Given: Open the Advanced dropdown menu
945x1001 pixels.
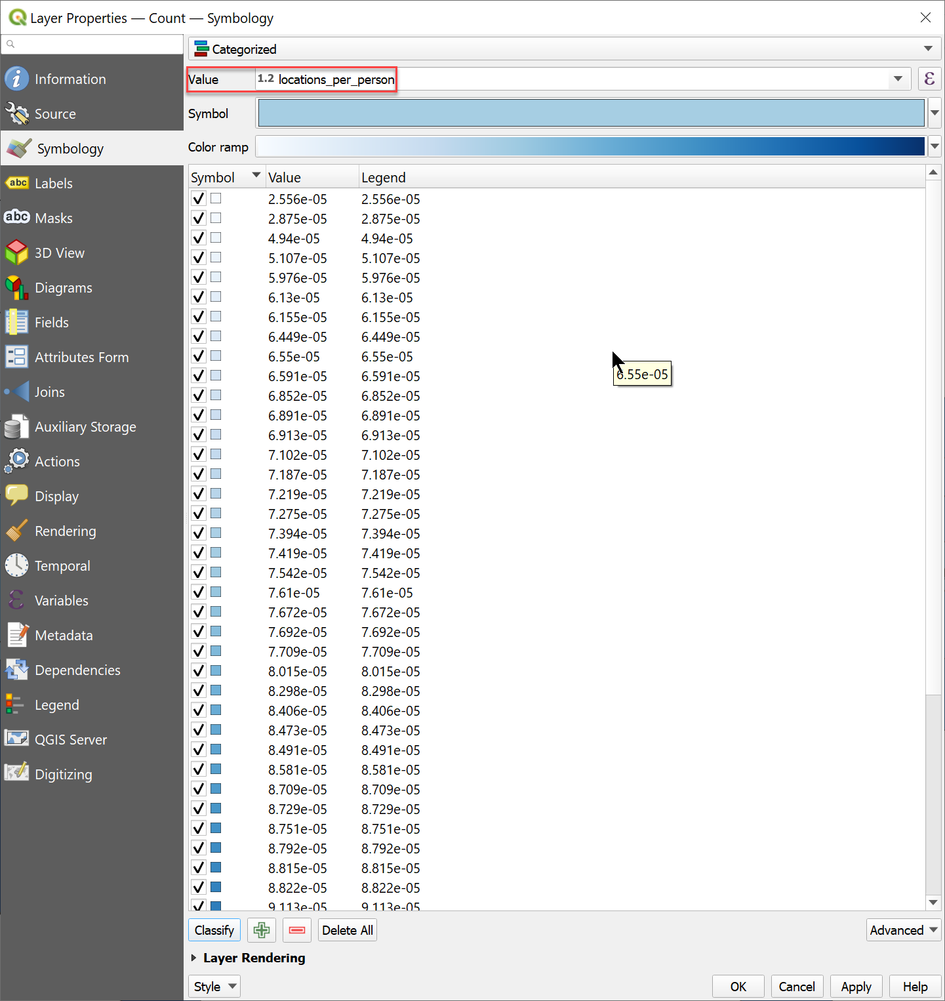Looking at the screenshot, I should [x=904, y=930].
